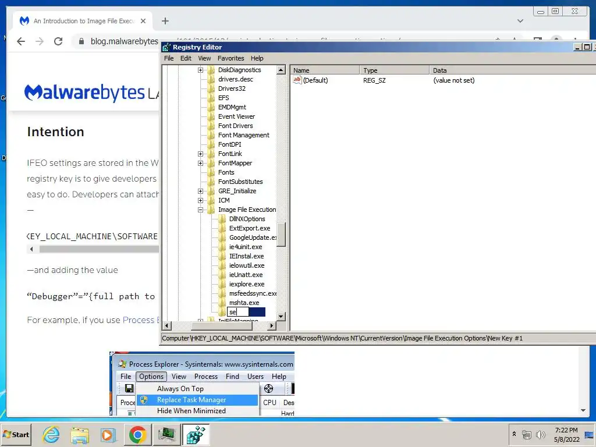Collapse the Image File Execution Options key
Image resolution: width=596 pixels, height=447 pixels.
pyautogui.click(x=200, y=210)
